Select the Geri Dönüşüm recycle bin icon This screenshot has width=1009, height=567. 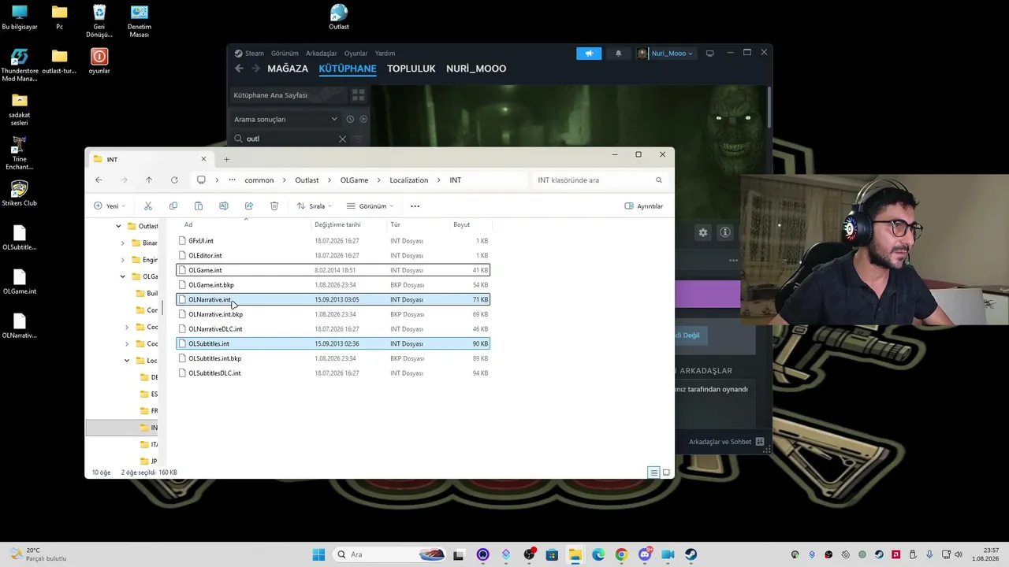pyautogui.click(x=99, y=20)
